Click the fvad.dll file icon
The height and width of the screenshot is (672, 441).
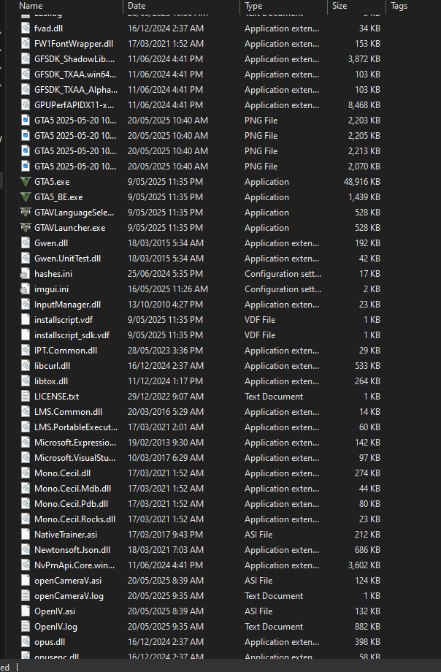coord(26,28)
